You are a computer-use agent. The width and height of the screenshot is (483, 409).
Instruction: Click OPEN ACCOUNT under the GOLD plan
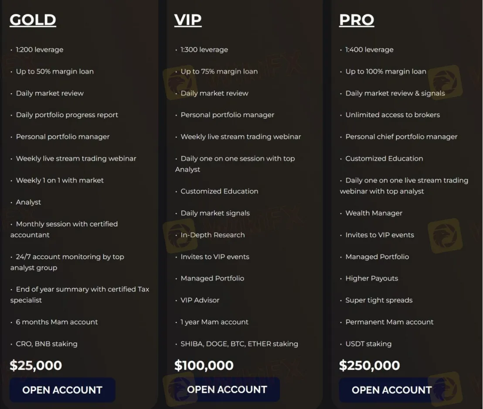coord(62,390)
